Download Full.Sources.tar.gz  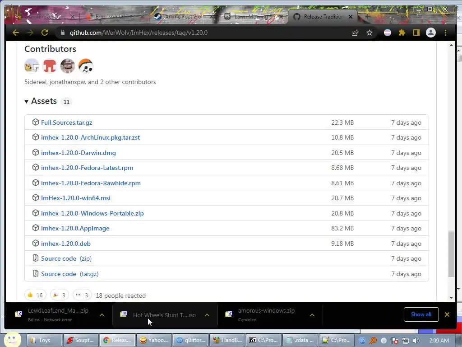pos(67,122)
